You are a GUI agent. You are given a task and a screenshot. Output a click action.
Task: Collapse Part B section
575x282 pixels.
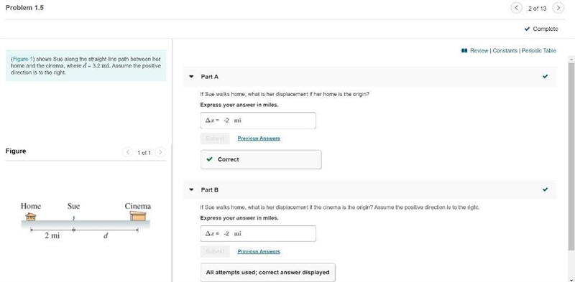190,189
